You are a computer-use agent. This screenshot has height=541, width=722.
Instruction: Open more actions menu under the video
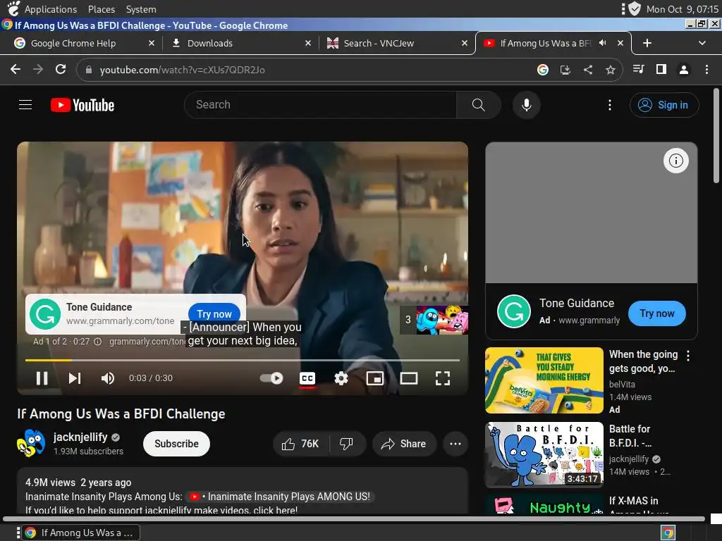point(455,444)
